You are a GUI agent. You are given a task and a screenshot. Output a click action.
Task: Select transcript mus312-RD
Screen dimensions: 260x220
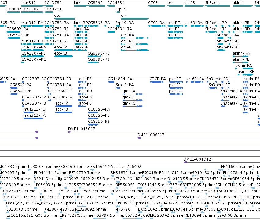33,44
